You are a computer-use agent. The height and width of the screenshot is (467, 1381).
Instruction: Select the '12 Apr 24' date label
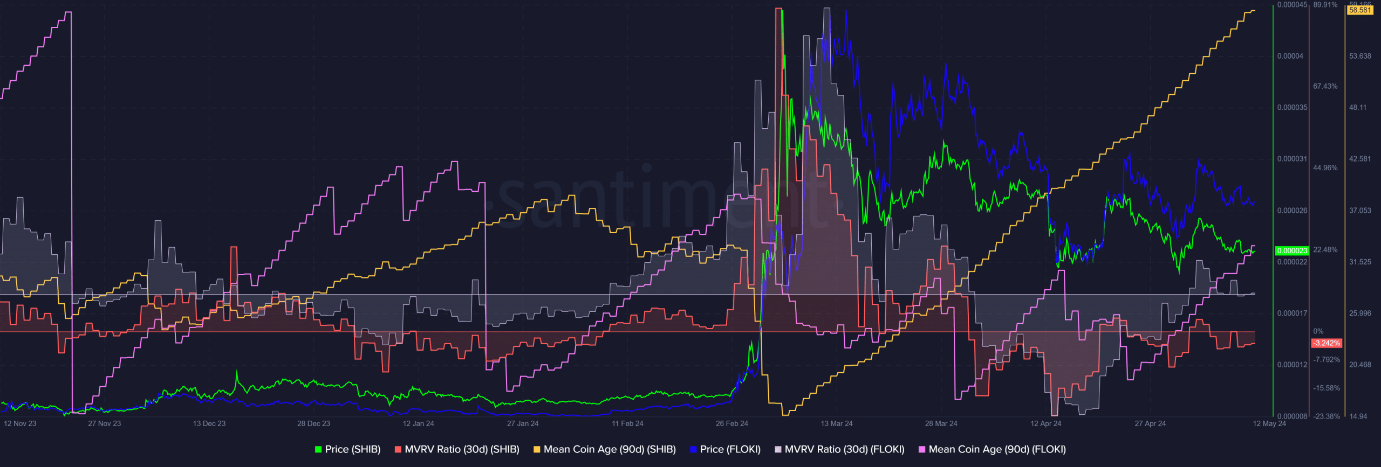pos(1045,423)
